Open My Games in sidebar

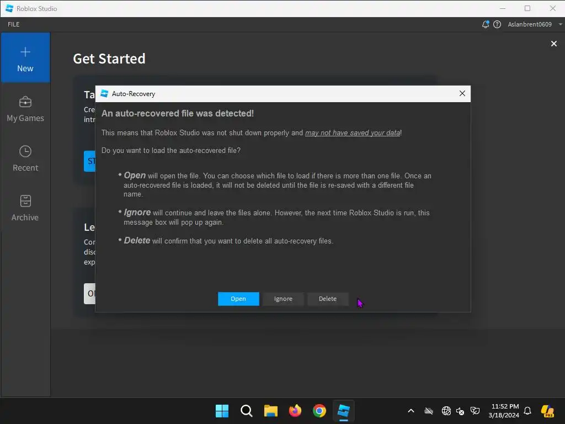tap(25, 109)
